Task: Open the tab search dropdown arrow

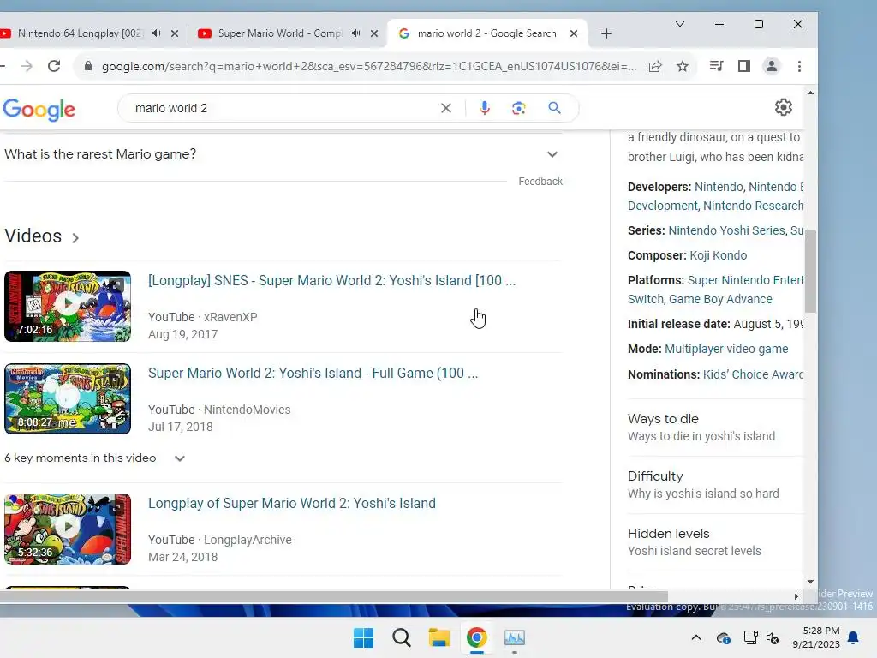Action: [x=680, y=24]
